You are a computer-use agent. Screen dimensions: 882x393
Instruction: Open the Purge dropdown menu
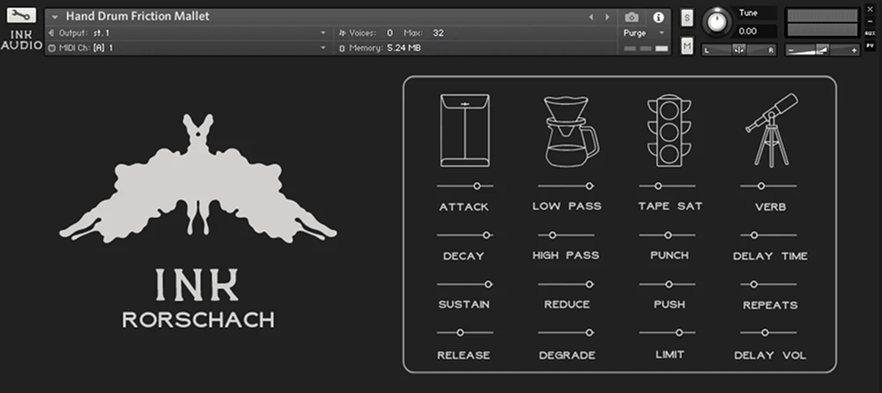[x=644, y=33]
